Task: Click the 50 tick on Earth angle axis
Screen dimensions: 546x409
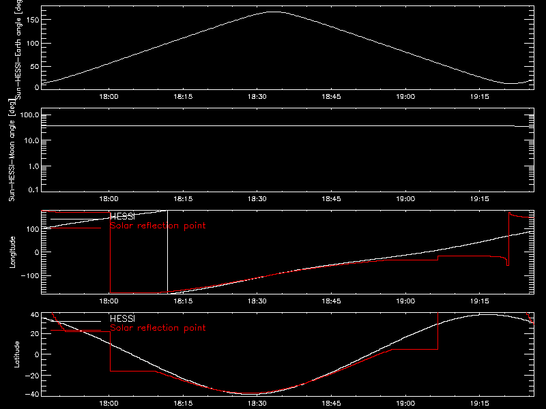Action: 35,66
